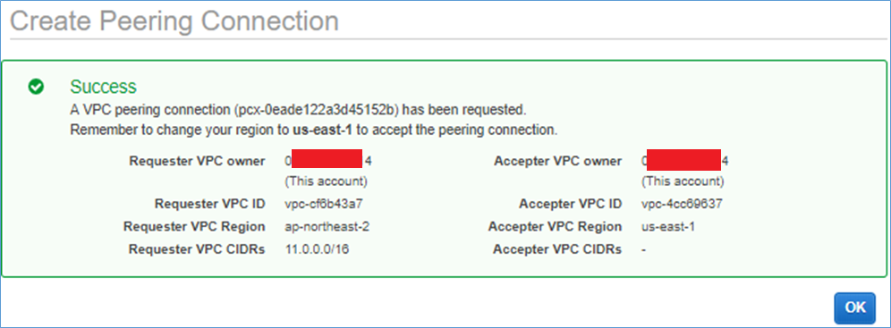Click "This account" under the Requester owner
The width and height of the screenshot is (891, 328).
click(327, 182)
